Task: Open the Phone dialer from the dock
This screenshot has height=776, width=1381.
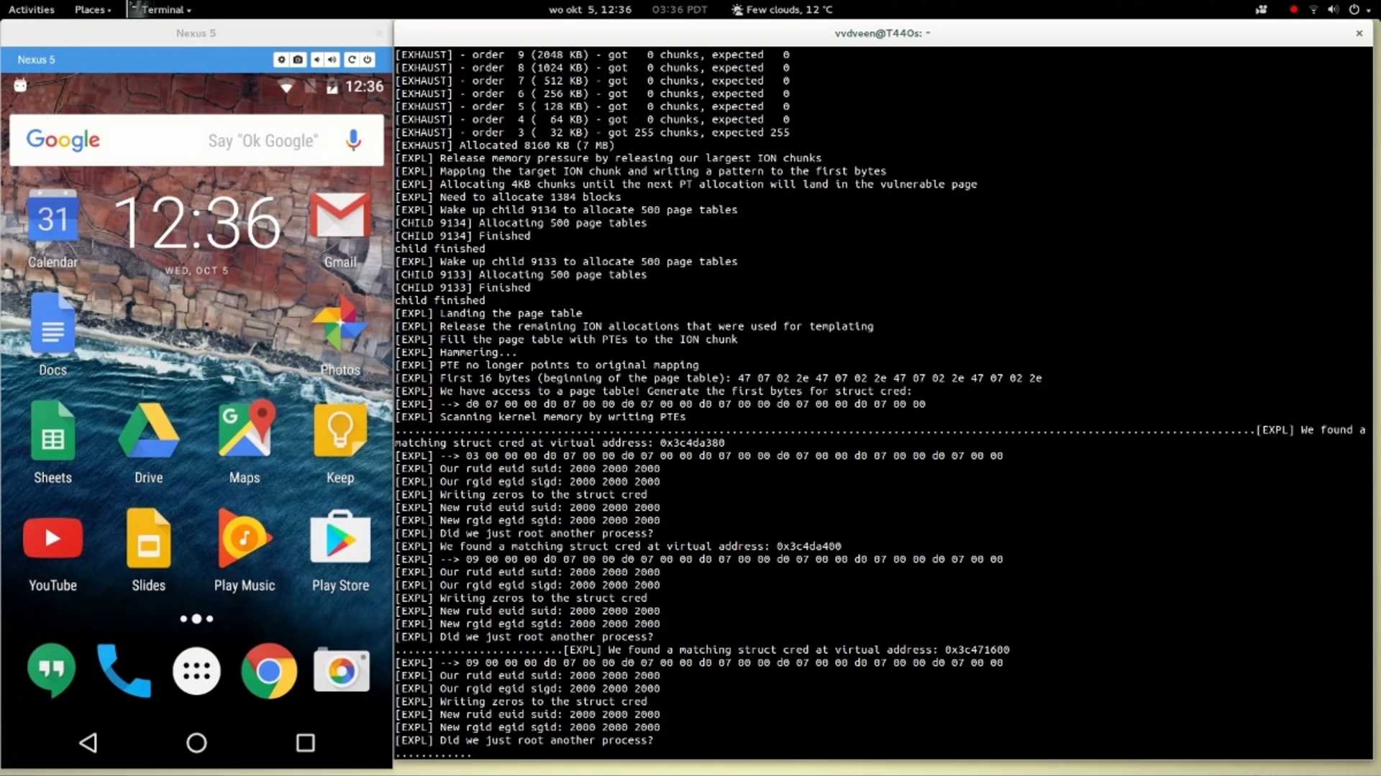Action: pos(124,670)
